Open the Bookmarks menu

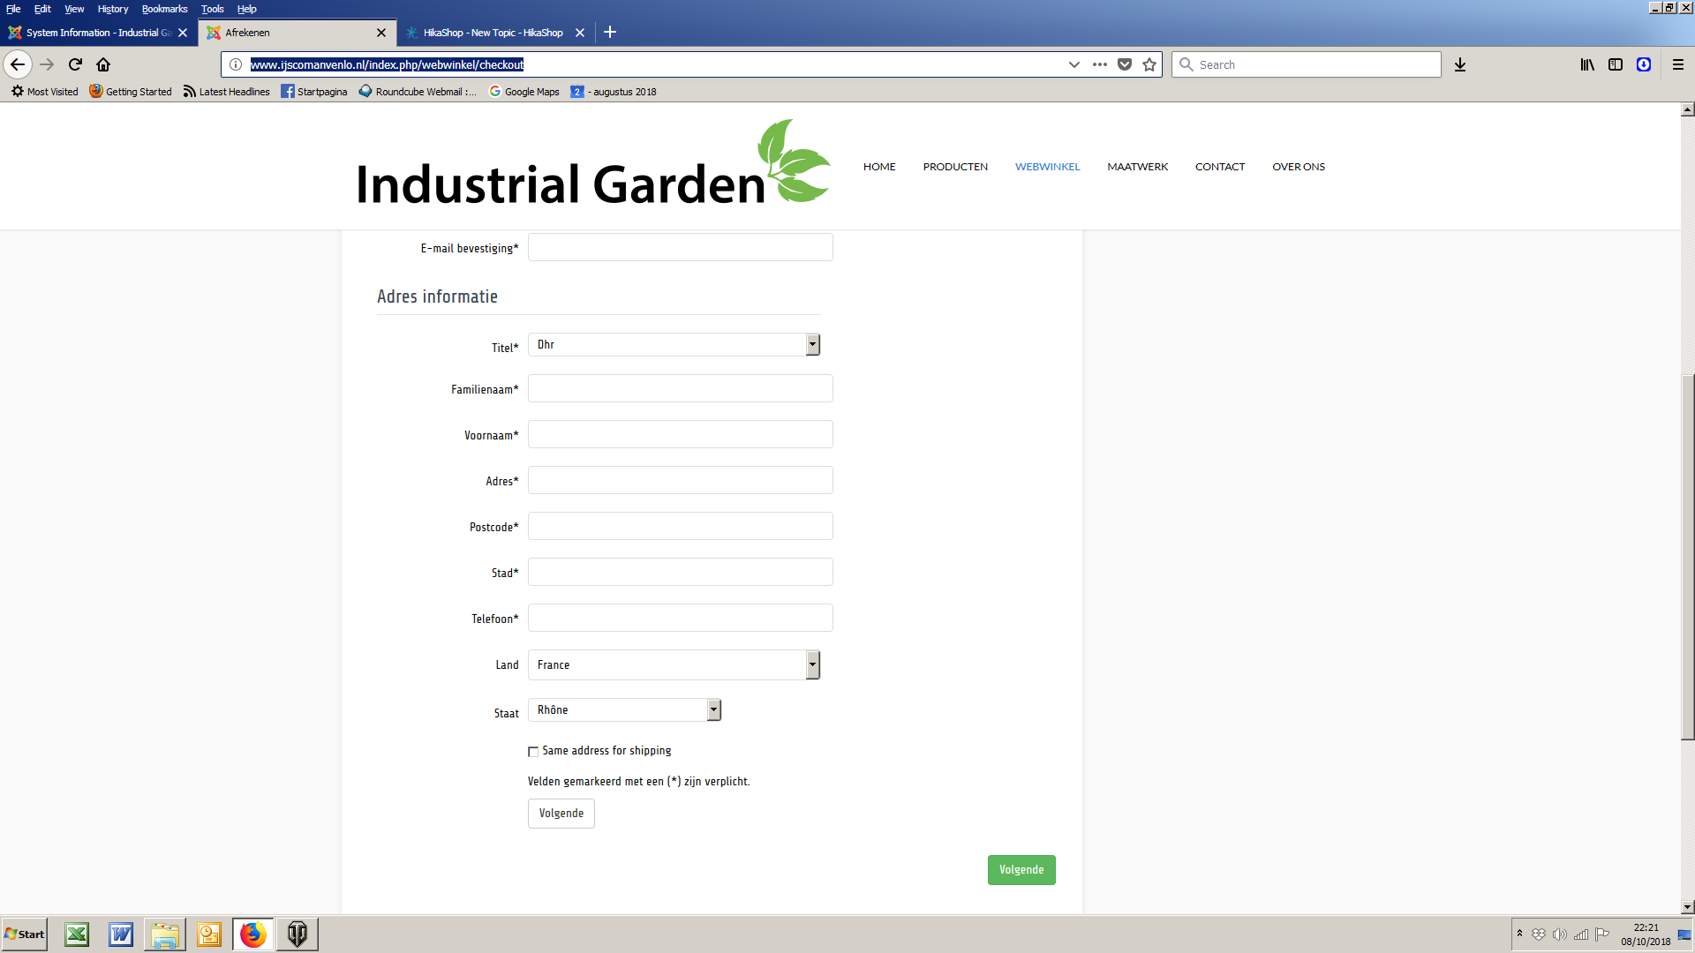pyautogui.click(x=164, y=9)
